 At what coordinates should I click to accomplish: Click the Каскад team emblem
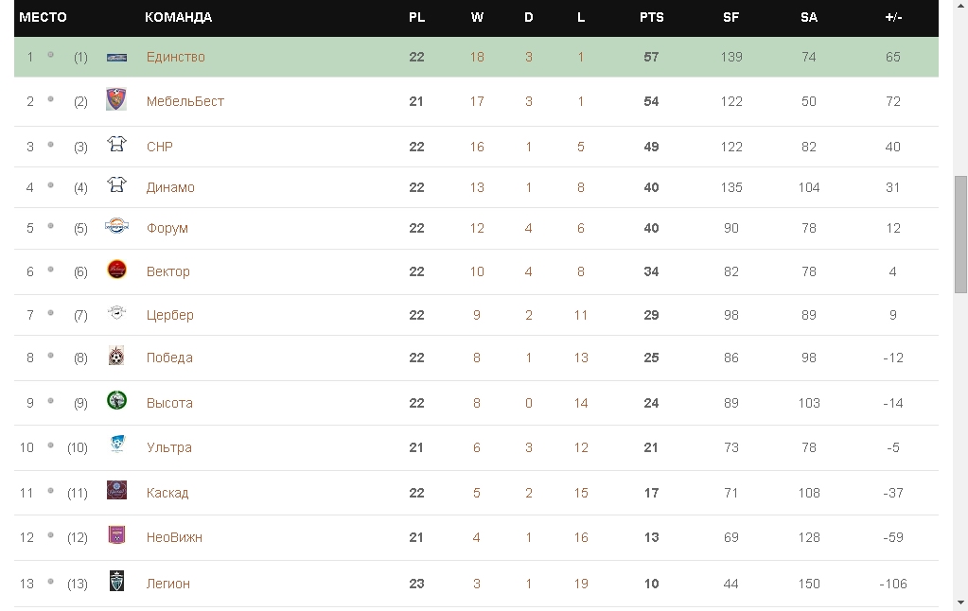pyautogui.click(x=116, y=491)
